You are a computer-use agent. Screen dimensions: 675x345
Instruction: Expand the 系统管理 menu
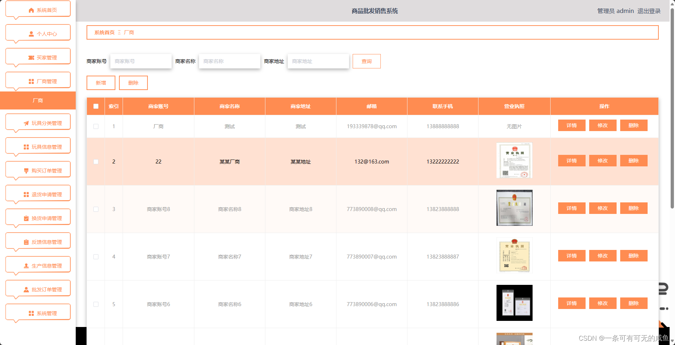[38, 312]
